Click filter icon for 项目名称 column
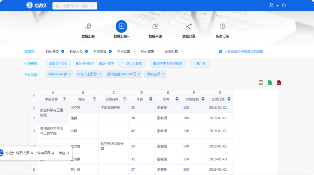 click(x=125, y=99)
